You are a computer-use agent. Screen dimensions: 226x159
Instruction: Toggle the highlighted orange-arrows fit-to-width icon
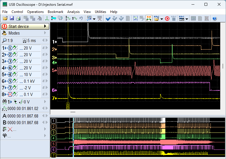pyautogui.click(x=149, y=18)
